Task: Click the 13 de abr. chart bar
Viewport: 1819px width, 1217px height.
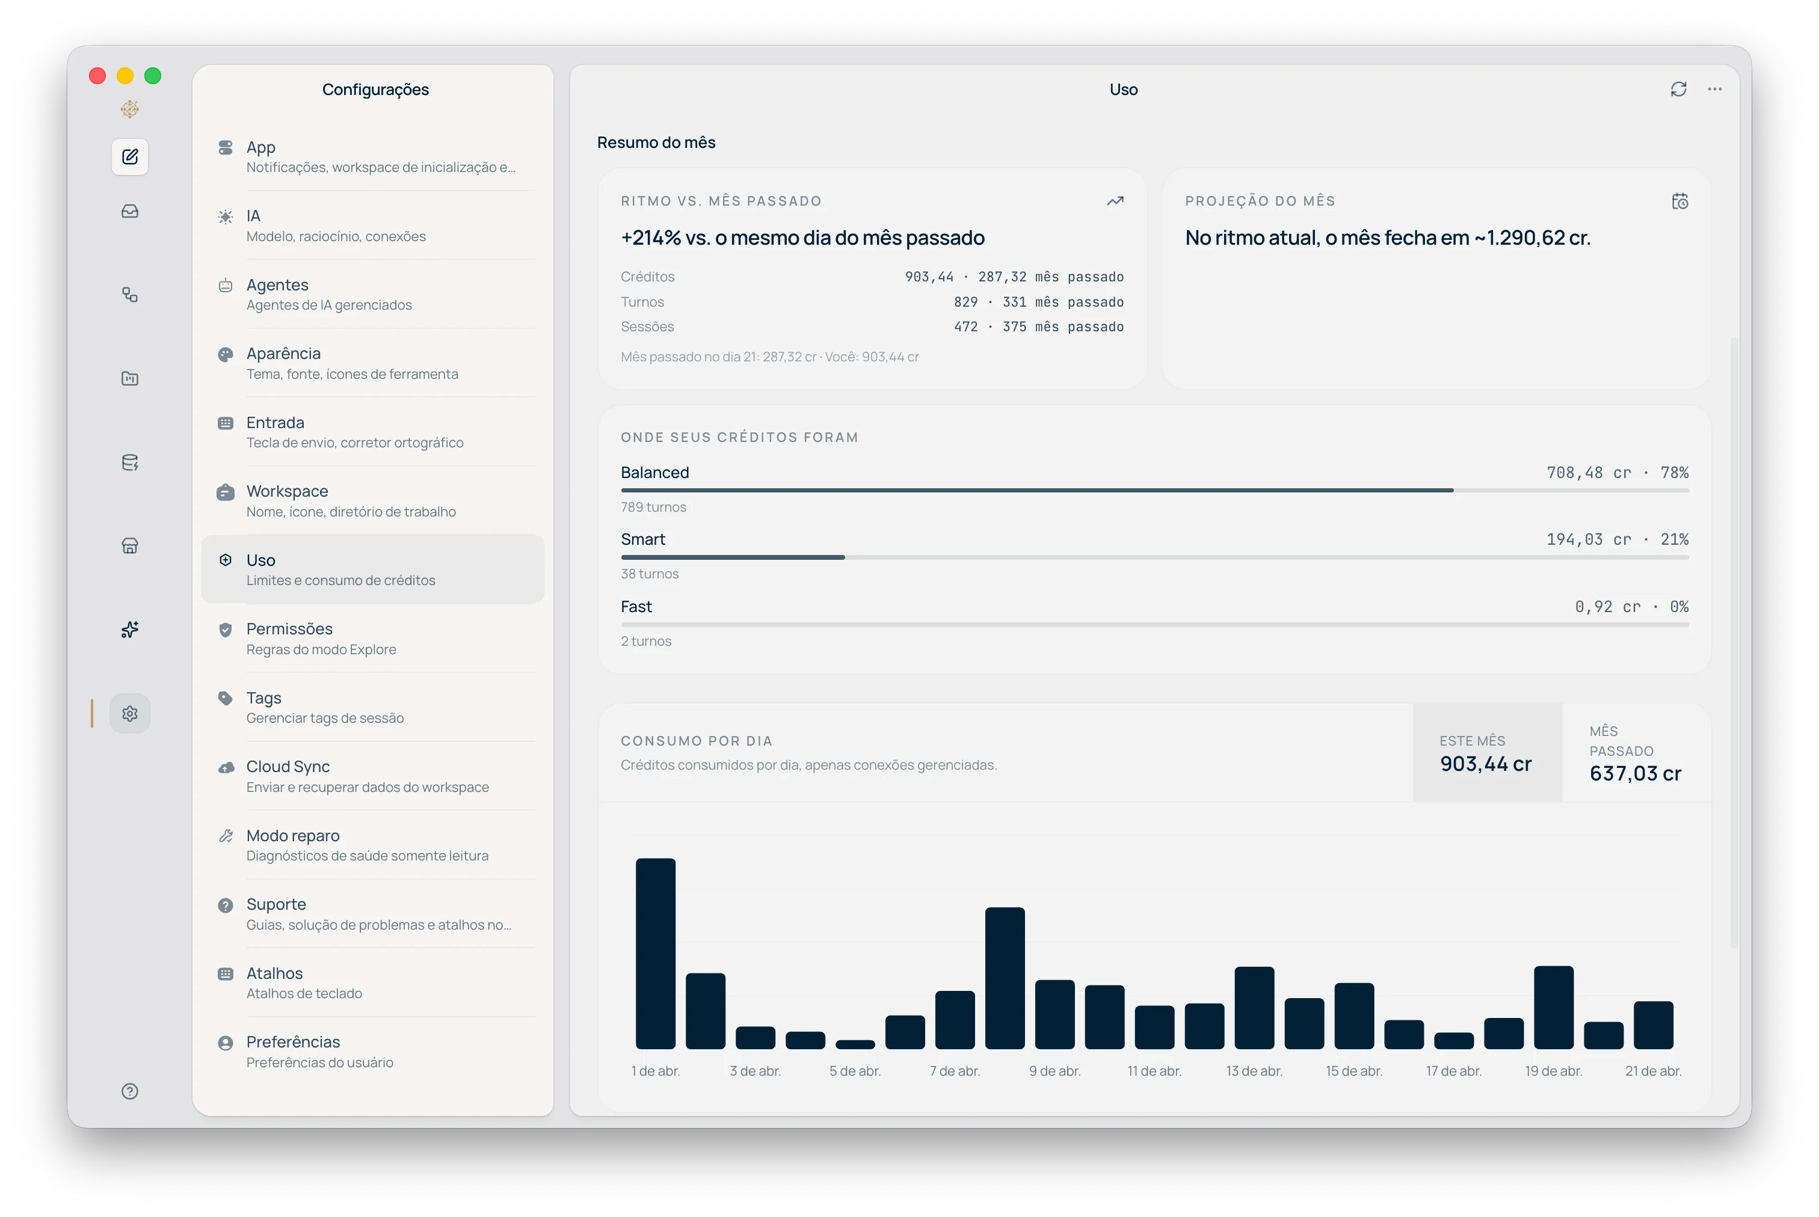Action: tap(1254, 1007)
